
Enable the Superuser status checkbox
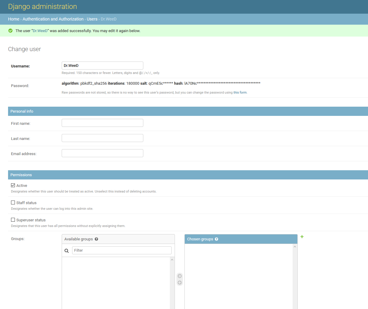pos(13,220)
